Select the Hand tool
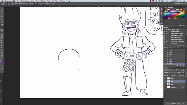This screenshot has height=105, width=187. 2,56
